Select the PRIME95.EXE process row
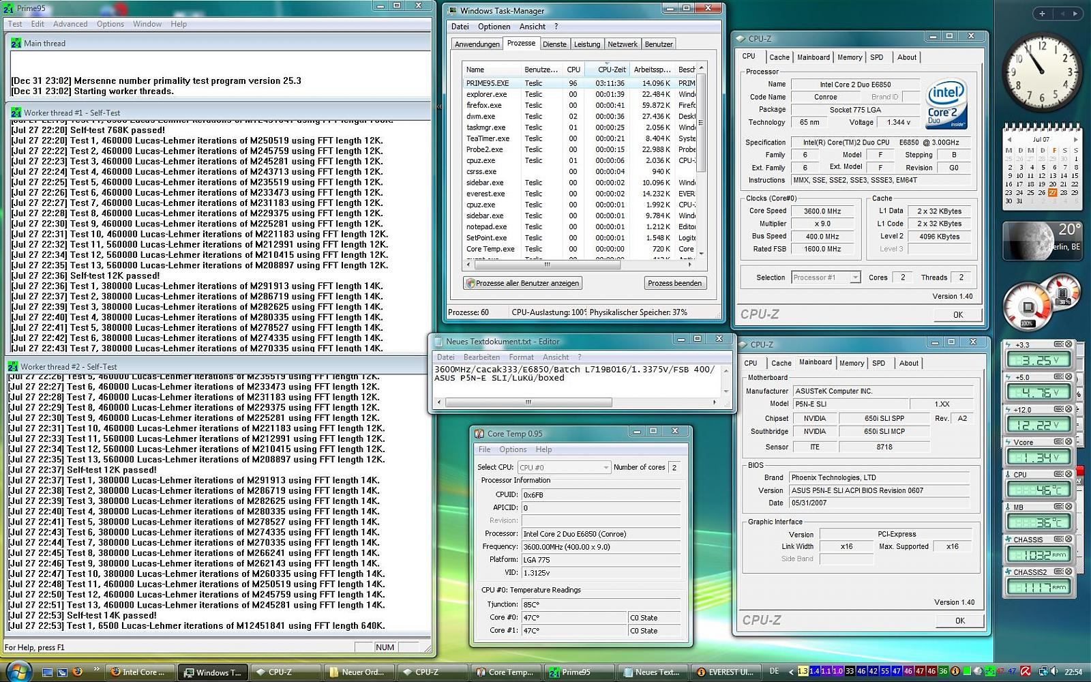This screenshot has width=1091, height=682. pyautogui.click(x=580, y=83)
